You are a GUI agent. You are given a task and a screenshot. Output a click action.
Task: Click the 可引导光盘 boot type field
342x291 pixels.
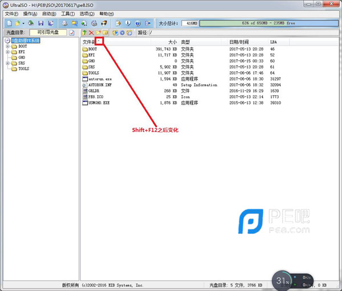click(x=48, y=33)
